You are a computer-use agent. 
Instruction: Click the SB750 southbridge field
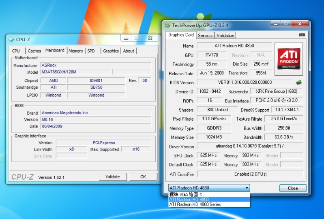click(96, 87)
